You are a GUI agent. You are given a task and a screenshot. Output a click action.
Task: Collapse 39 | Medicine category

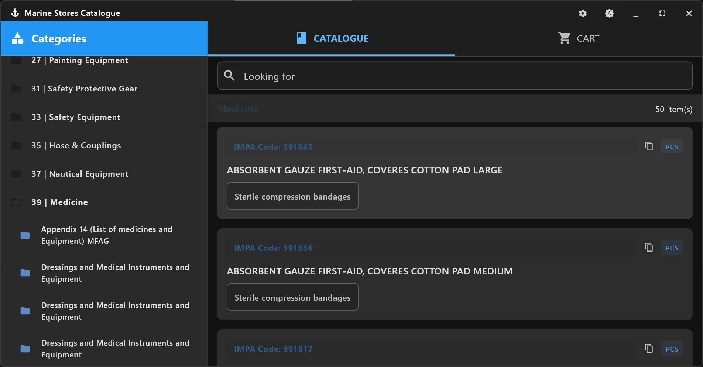[x=104, y=202]
